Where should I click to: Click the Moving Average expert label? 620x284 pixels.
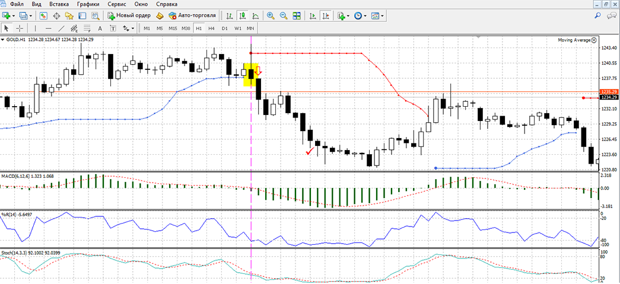[x=577, y=40]
